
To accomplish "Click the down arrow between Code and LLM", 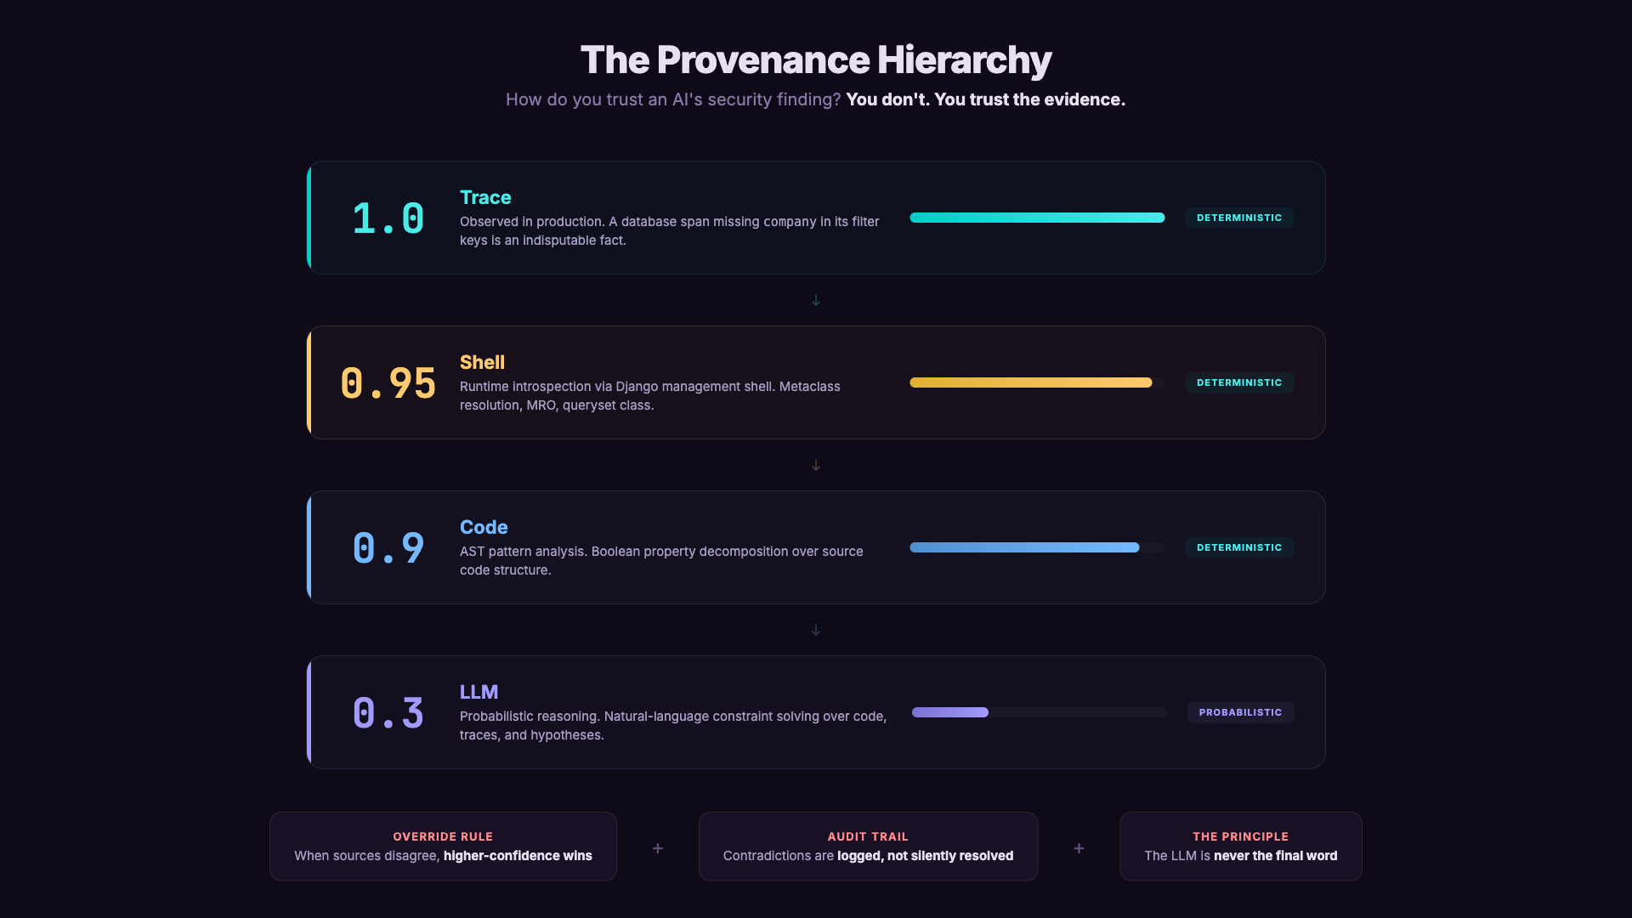I will click(x=815, y=630).
